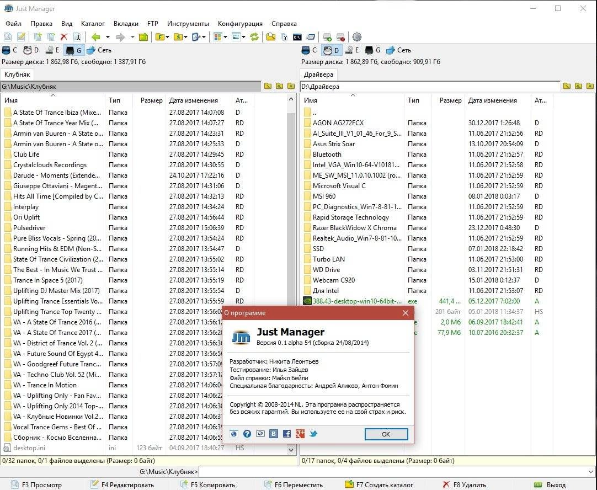Click the go-to-parent-folder toolbar icon
The image size is (597, 490).
point(143,37)
